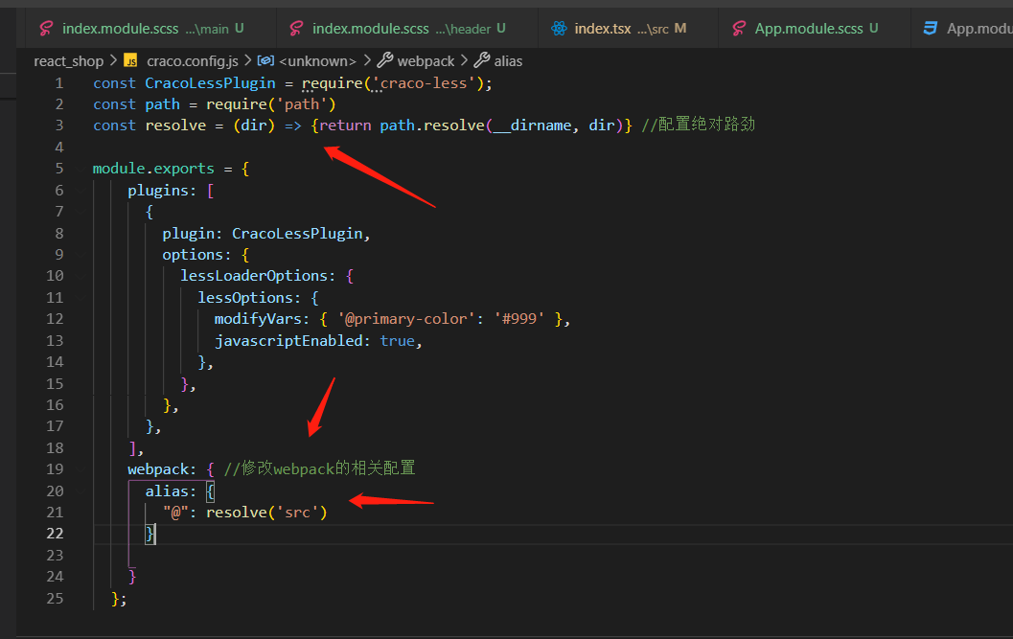Click the 'craco-less' string on line 1
The width and height of the screenshot is (1013, 639).
click(x=424, y=83)
